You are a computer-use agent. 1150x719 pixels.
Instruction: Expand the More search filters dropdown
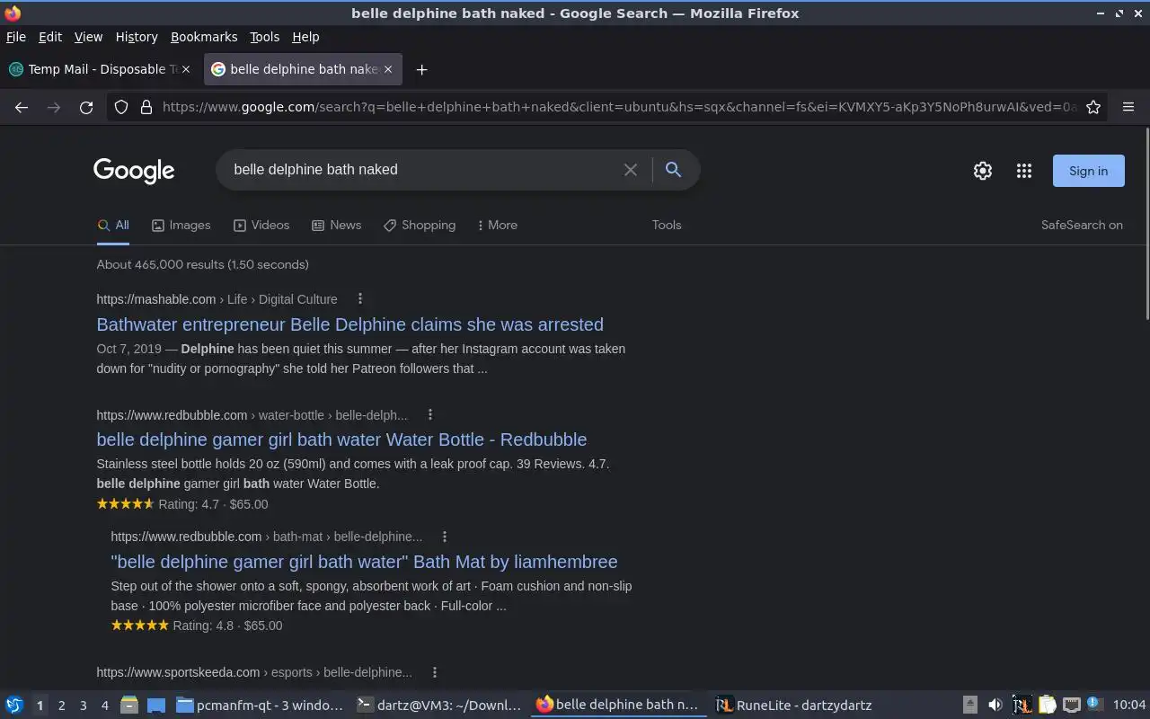tap(497, 226)
